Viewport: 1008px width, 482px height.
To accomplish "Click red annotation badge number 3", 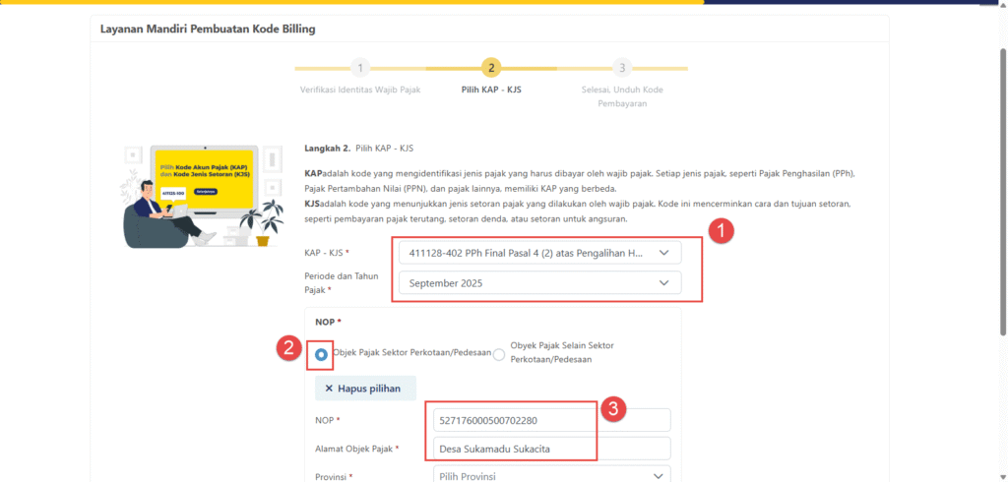I will click(615, 410).
